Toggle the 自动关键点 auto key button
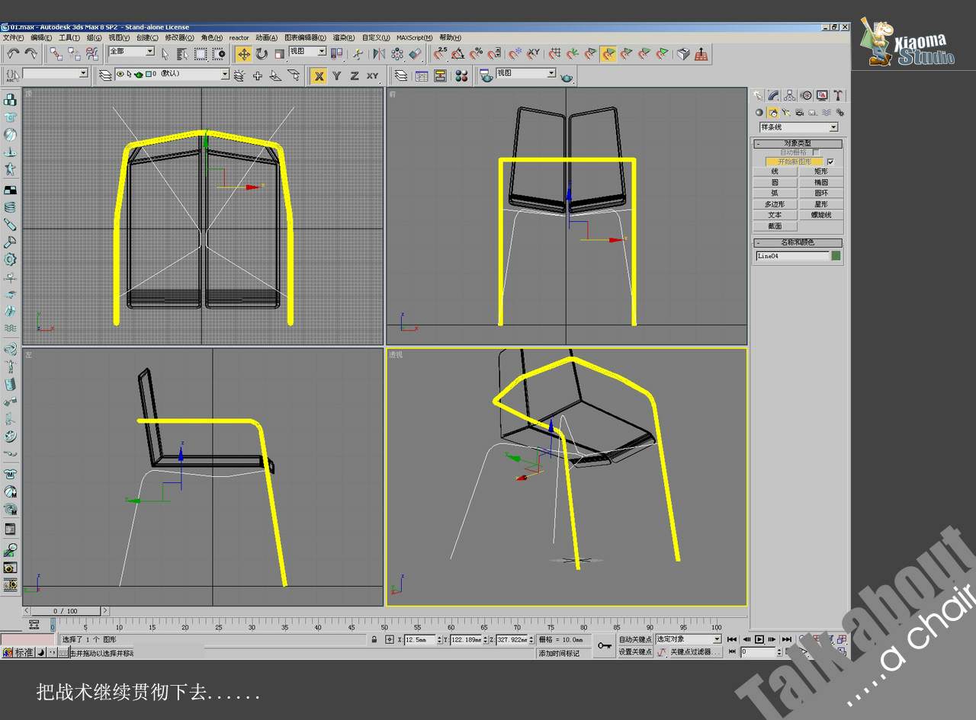 click(x=634, y=639)
